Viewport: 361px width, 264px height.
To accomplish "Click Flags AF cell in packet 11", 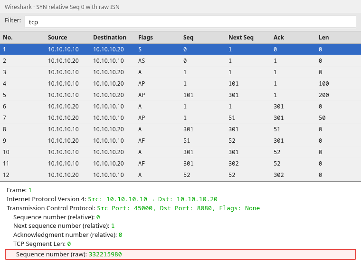I will (142, 164).
